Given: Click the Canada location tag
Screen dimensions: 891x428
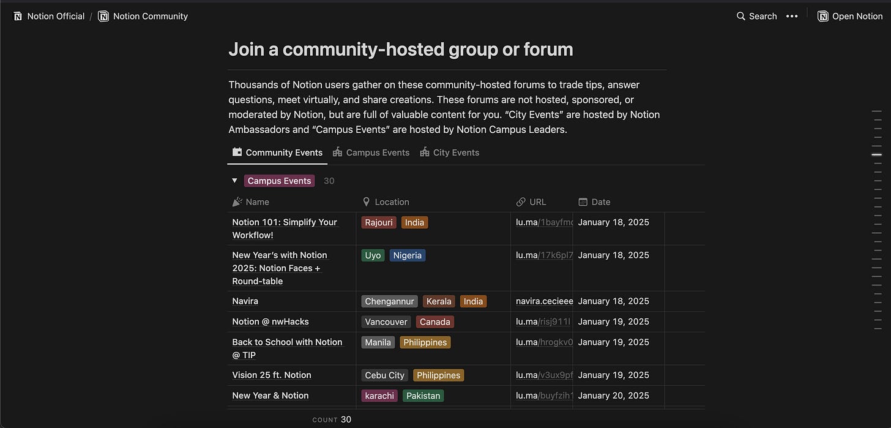Looking at the screenshot, I should tap(435, 321).
